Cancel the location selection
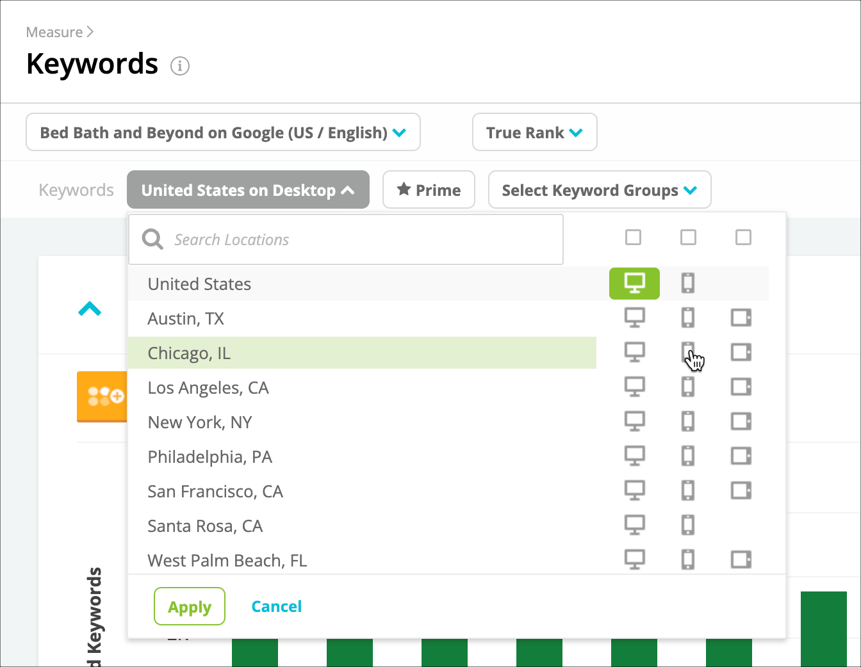 276,606
